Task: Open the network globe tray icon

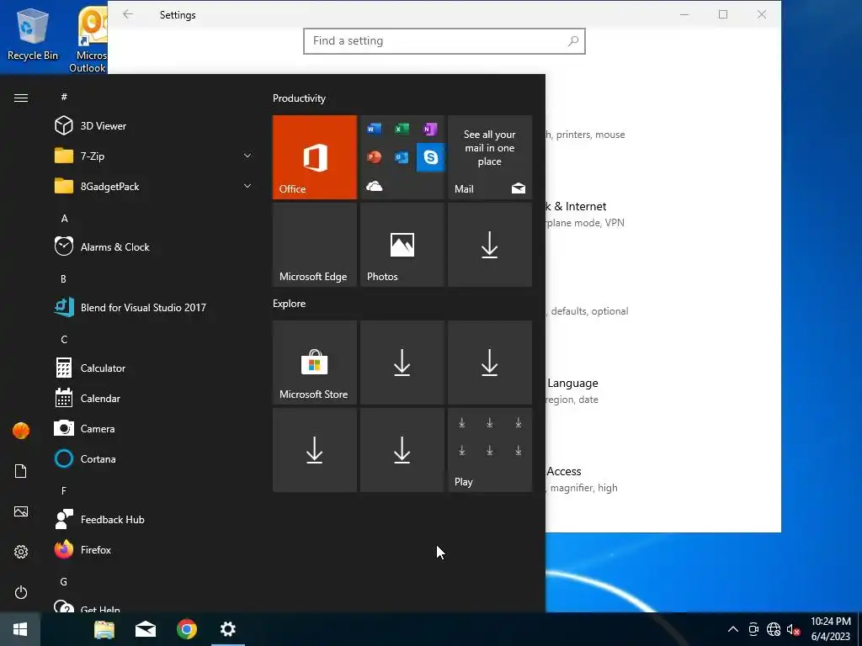Action: 774,629
